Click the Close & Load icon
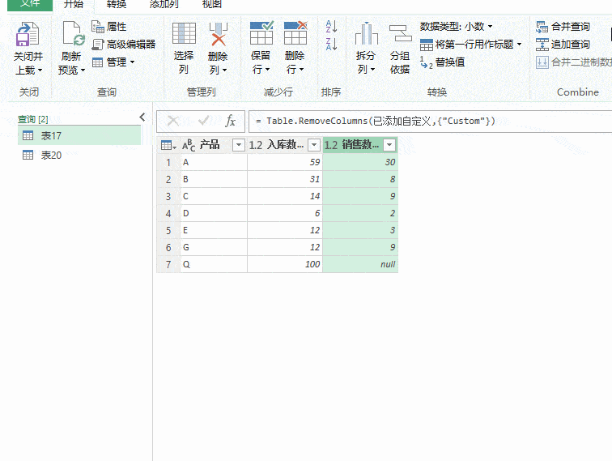The width and height of the screenshot is (612, 461). [28, 34]
